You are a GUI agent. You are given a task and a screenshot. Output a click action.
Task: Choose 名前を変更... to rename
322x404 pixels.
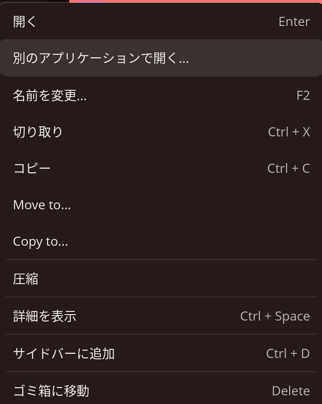click(50, 95)
